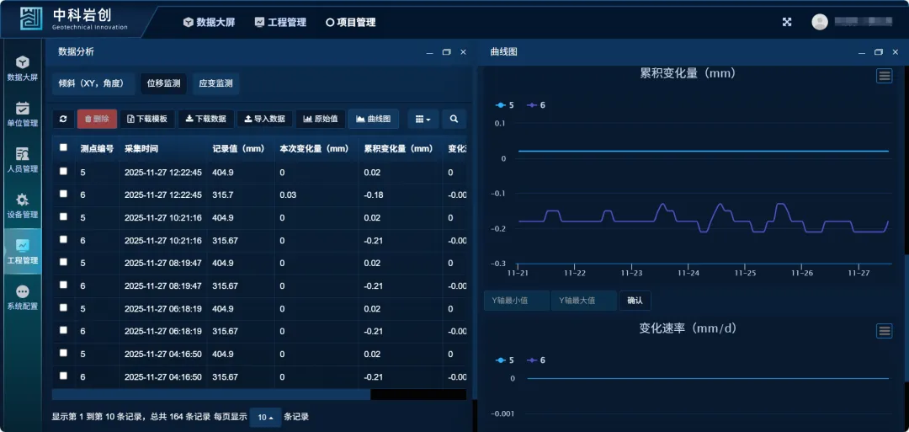Open the 工程管理 top menu
The image size is (909, 432).
coord(280,23)
